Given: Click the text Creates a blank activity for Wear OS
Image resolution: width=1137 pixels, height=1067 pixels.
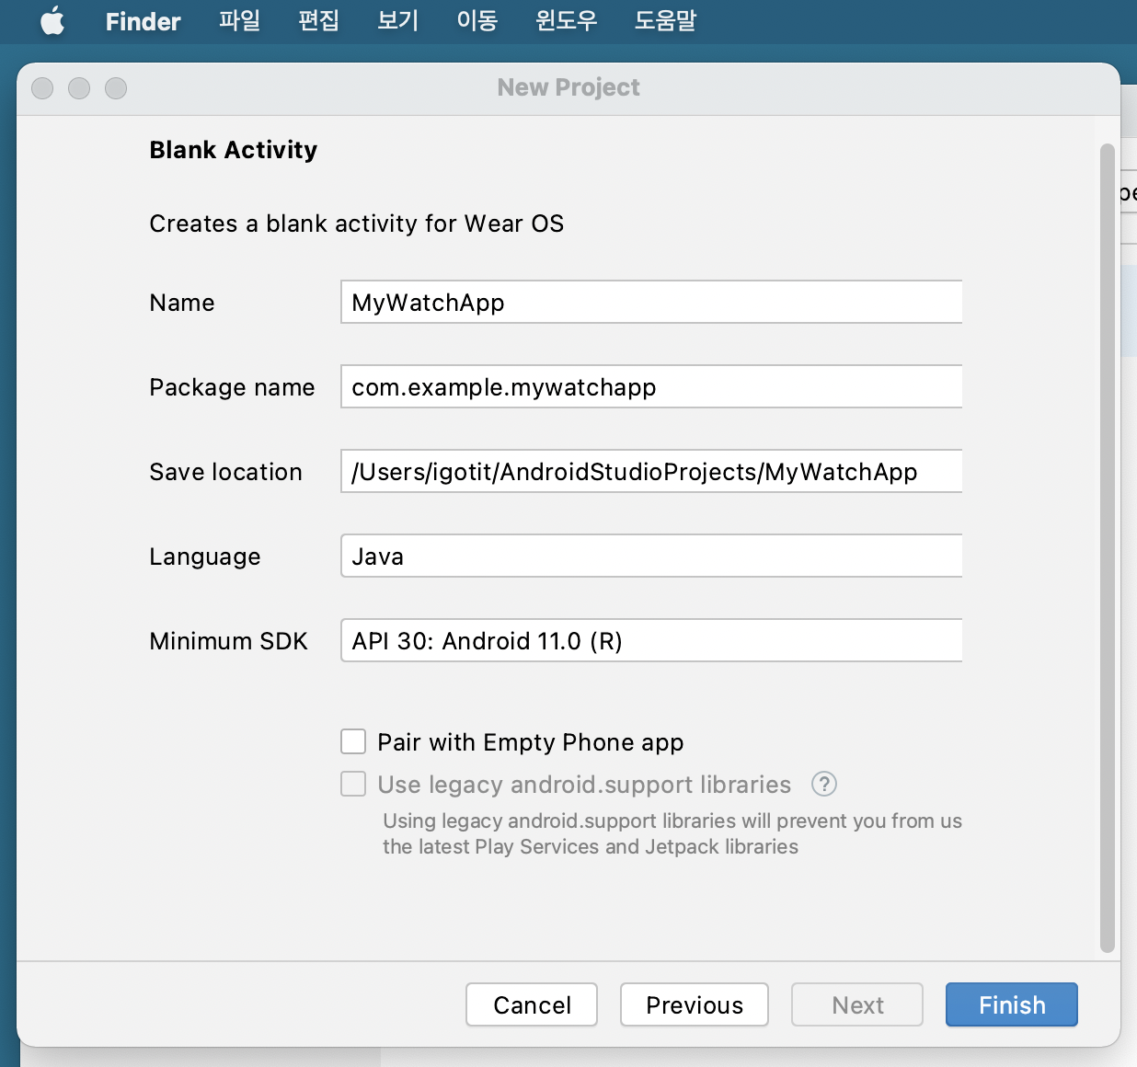Looking at the screenshot, I should [357, 224].
